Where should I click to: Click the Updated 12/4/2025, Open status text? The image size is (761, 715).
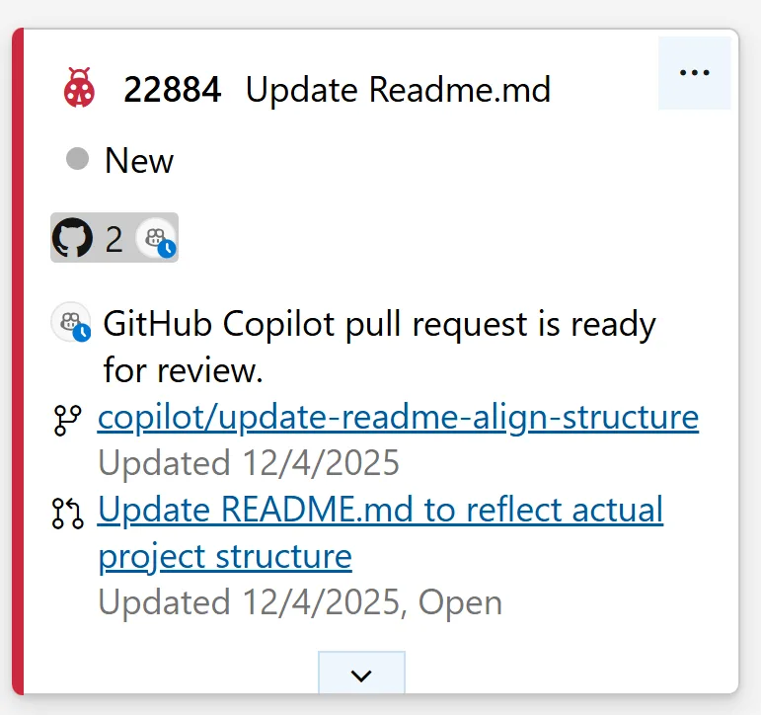pos(300,601)
